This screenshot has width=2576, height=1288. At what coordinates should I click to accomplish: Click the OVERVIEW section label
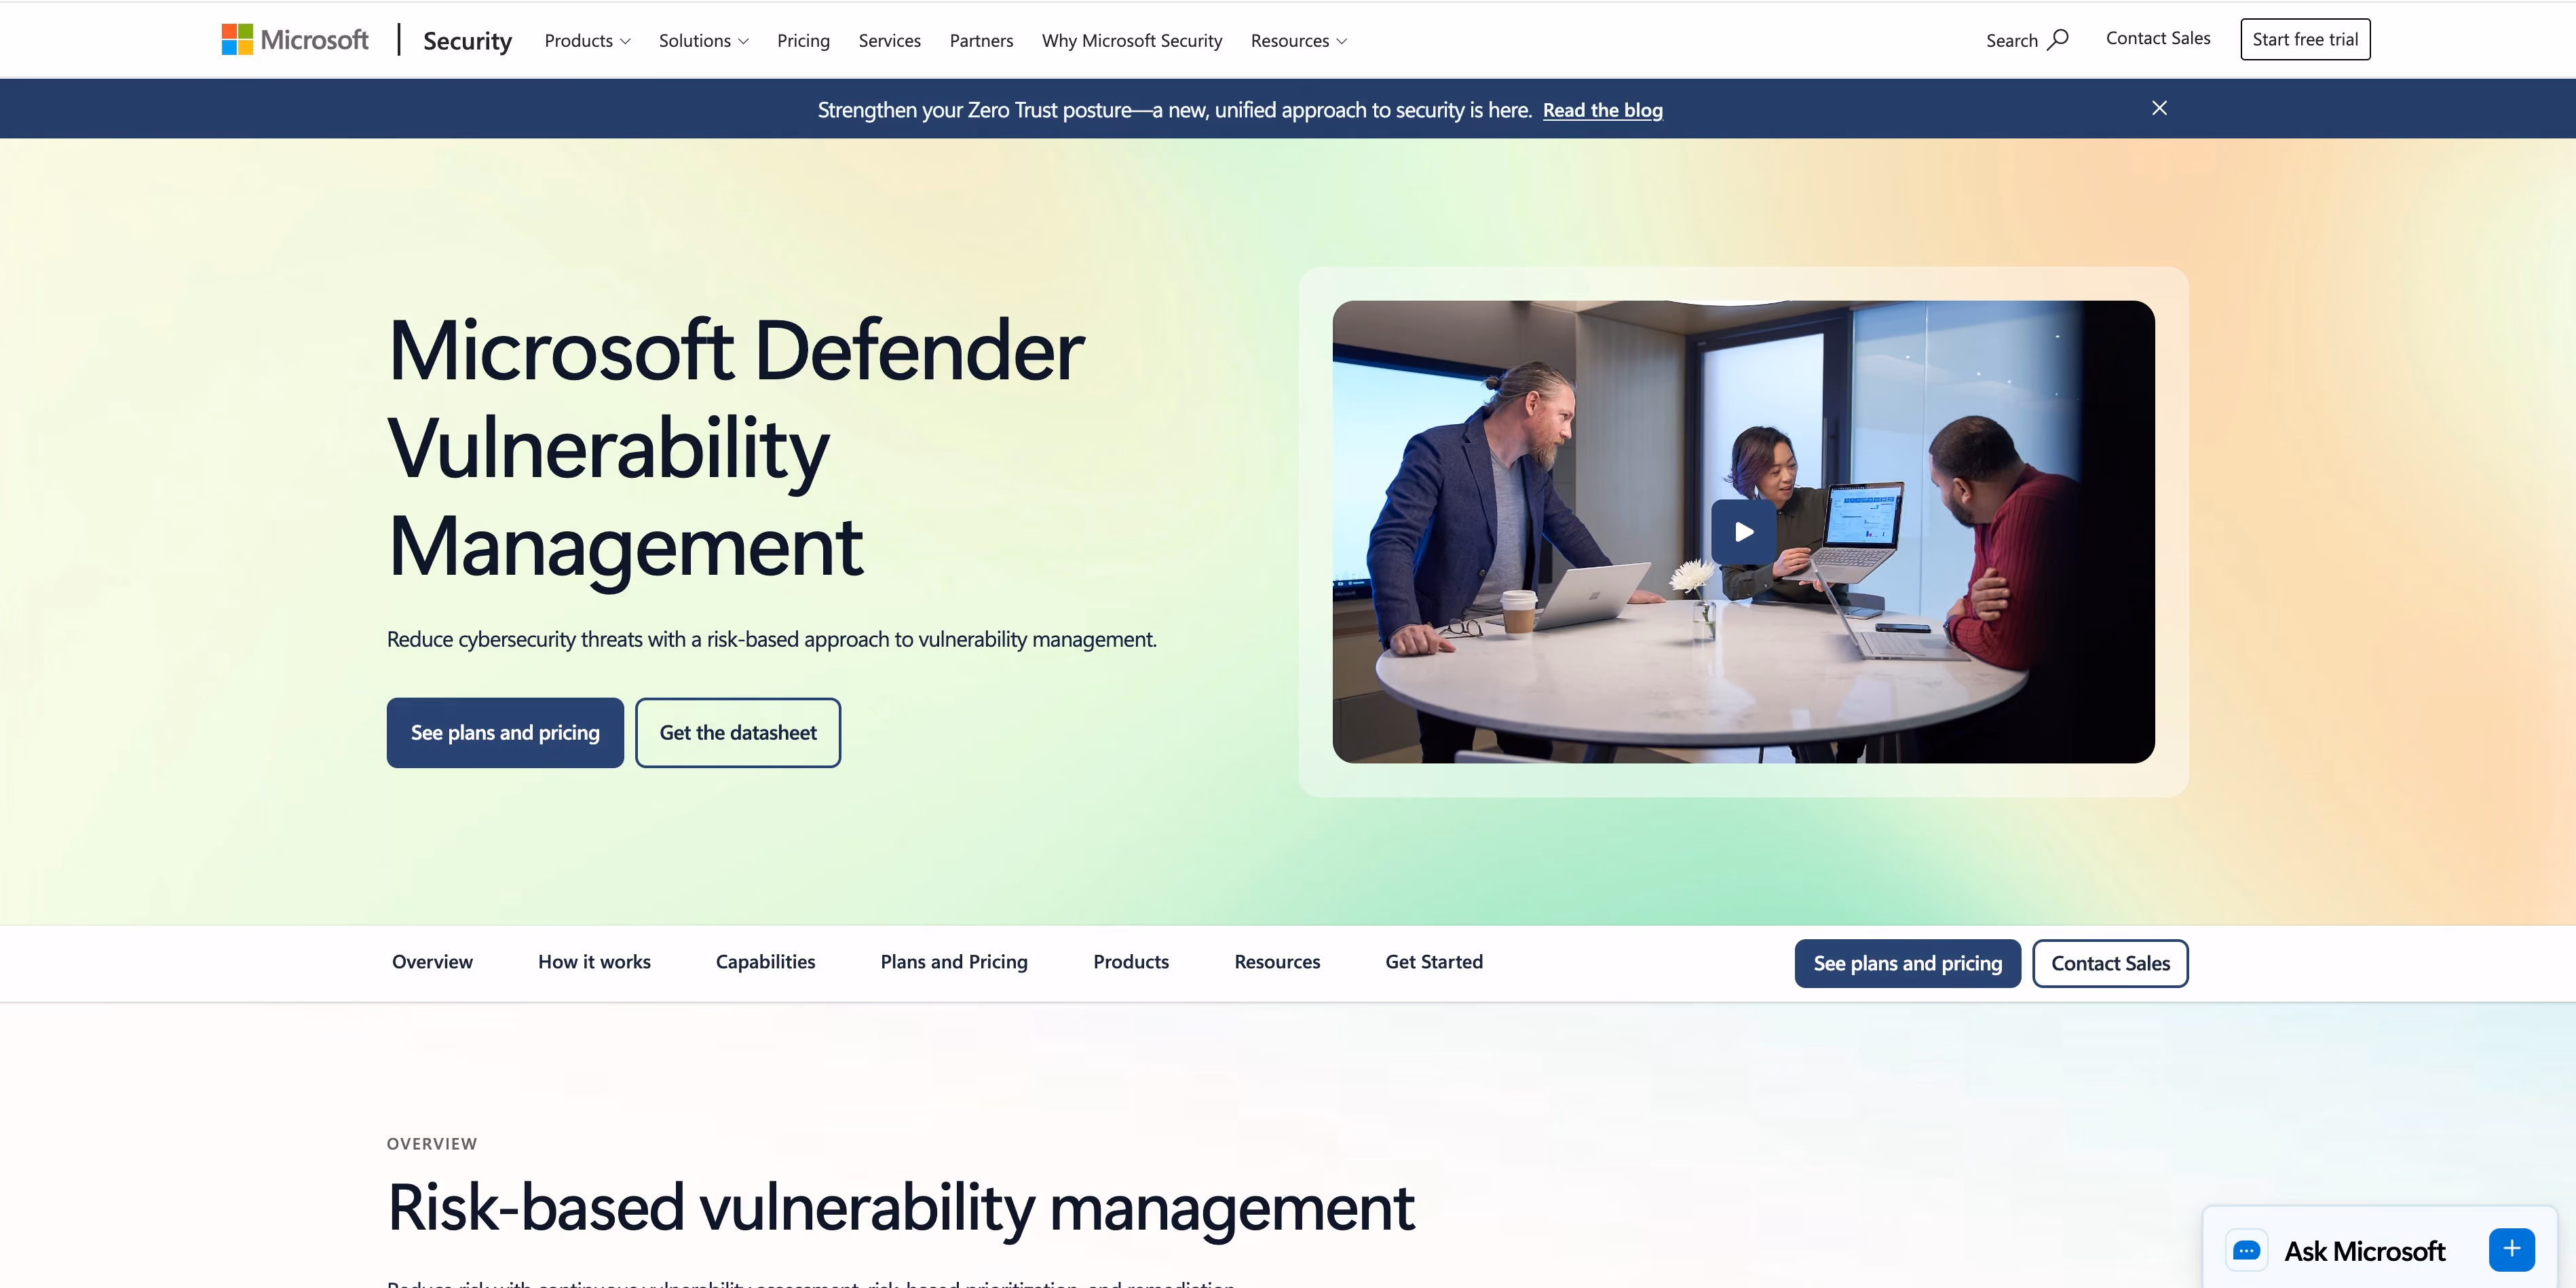432,1144
